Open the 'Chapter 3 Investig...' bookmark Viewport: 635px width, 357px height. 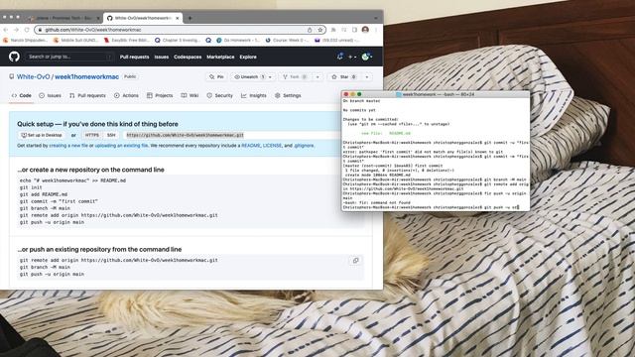178,40
